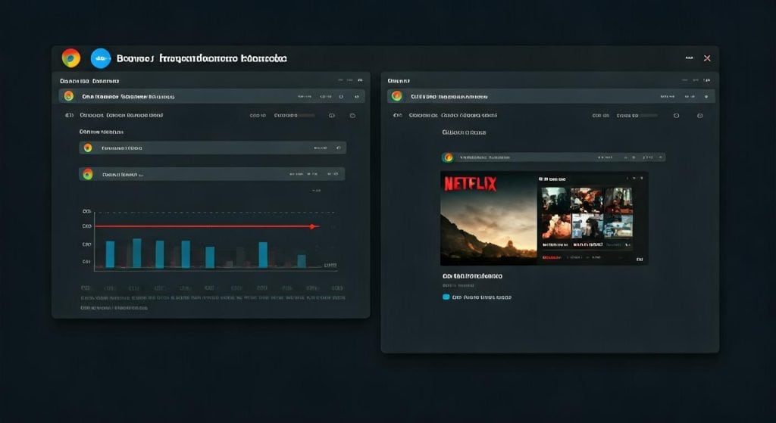Screen dimensions: 776x423
Task: Expand the second row in the right panel
Action: coord(397,116)
